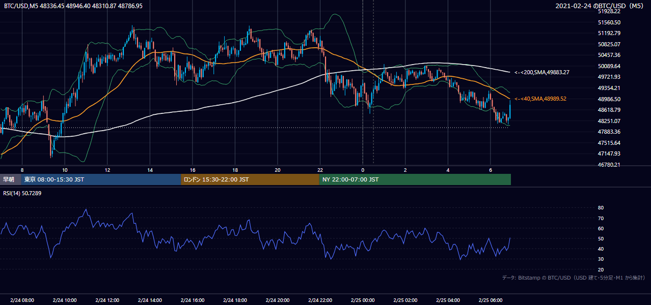Select the 200 SMA label reading 49883.27

541,72
